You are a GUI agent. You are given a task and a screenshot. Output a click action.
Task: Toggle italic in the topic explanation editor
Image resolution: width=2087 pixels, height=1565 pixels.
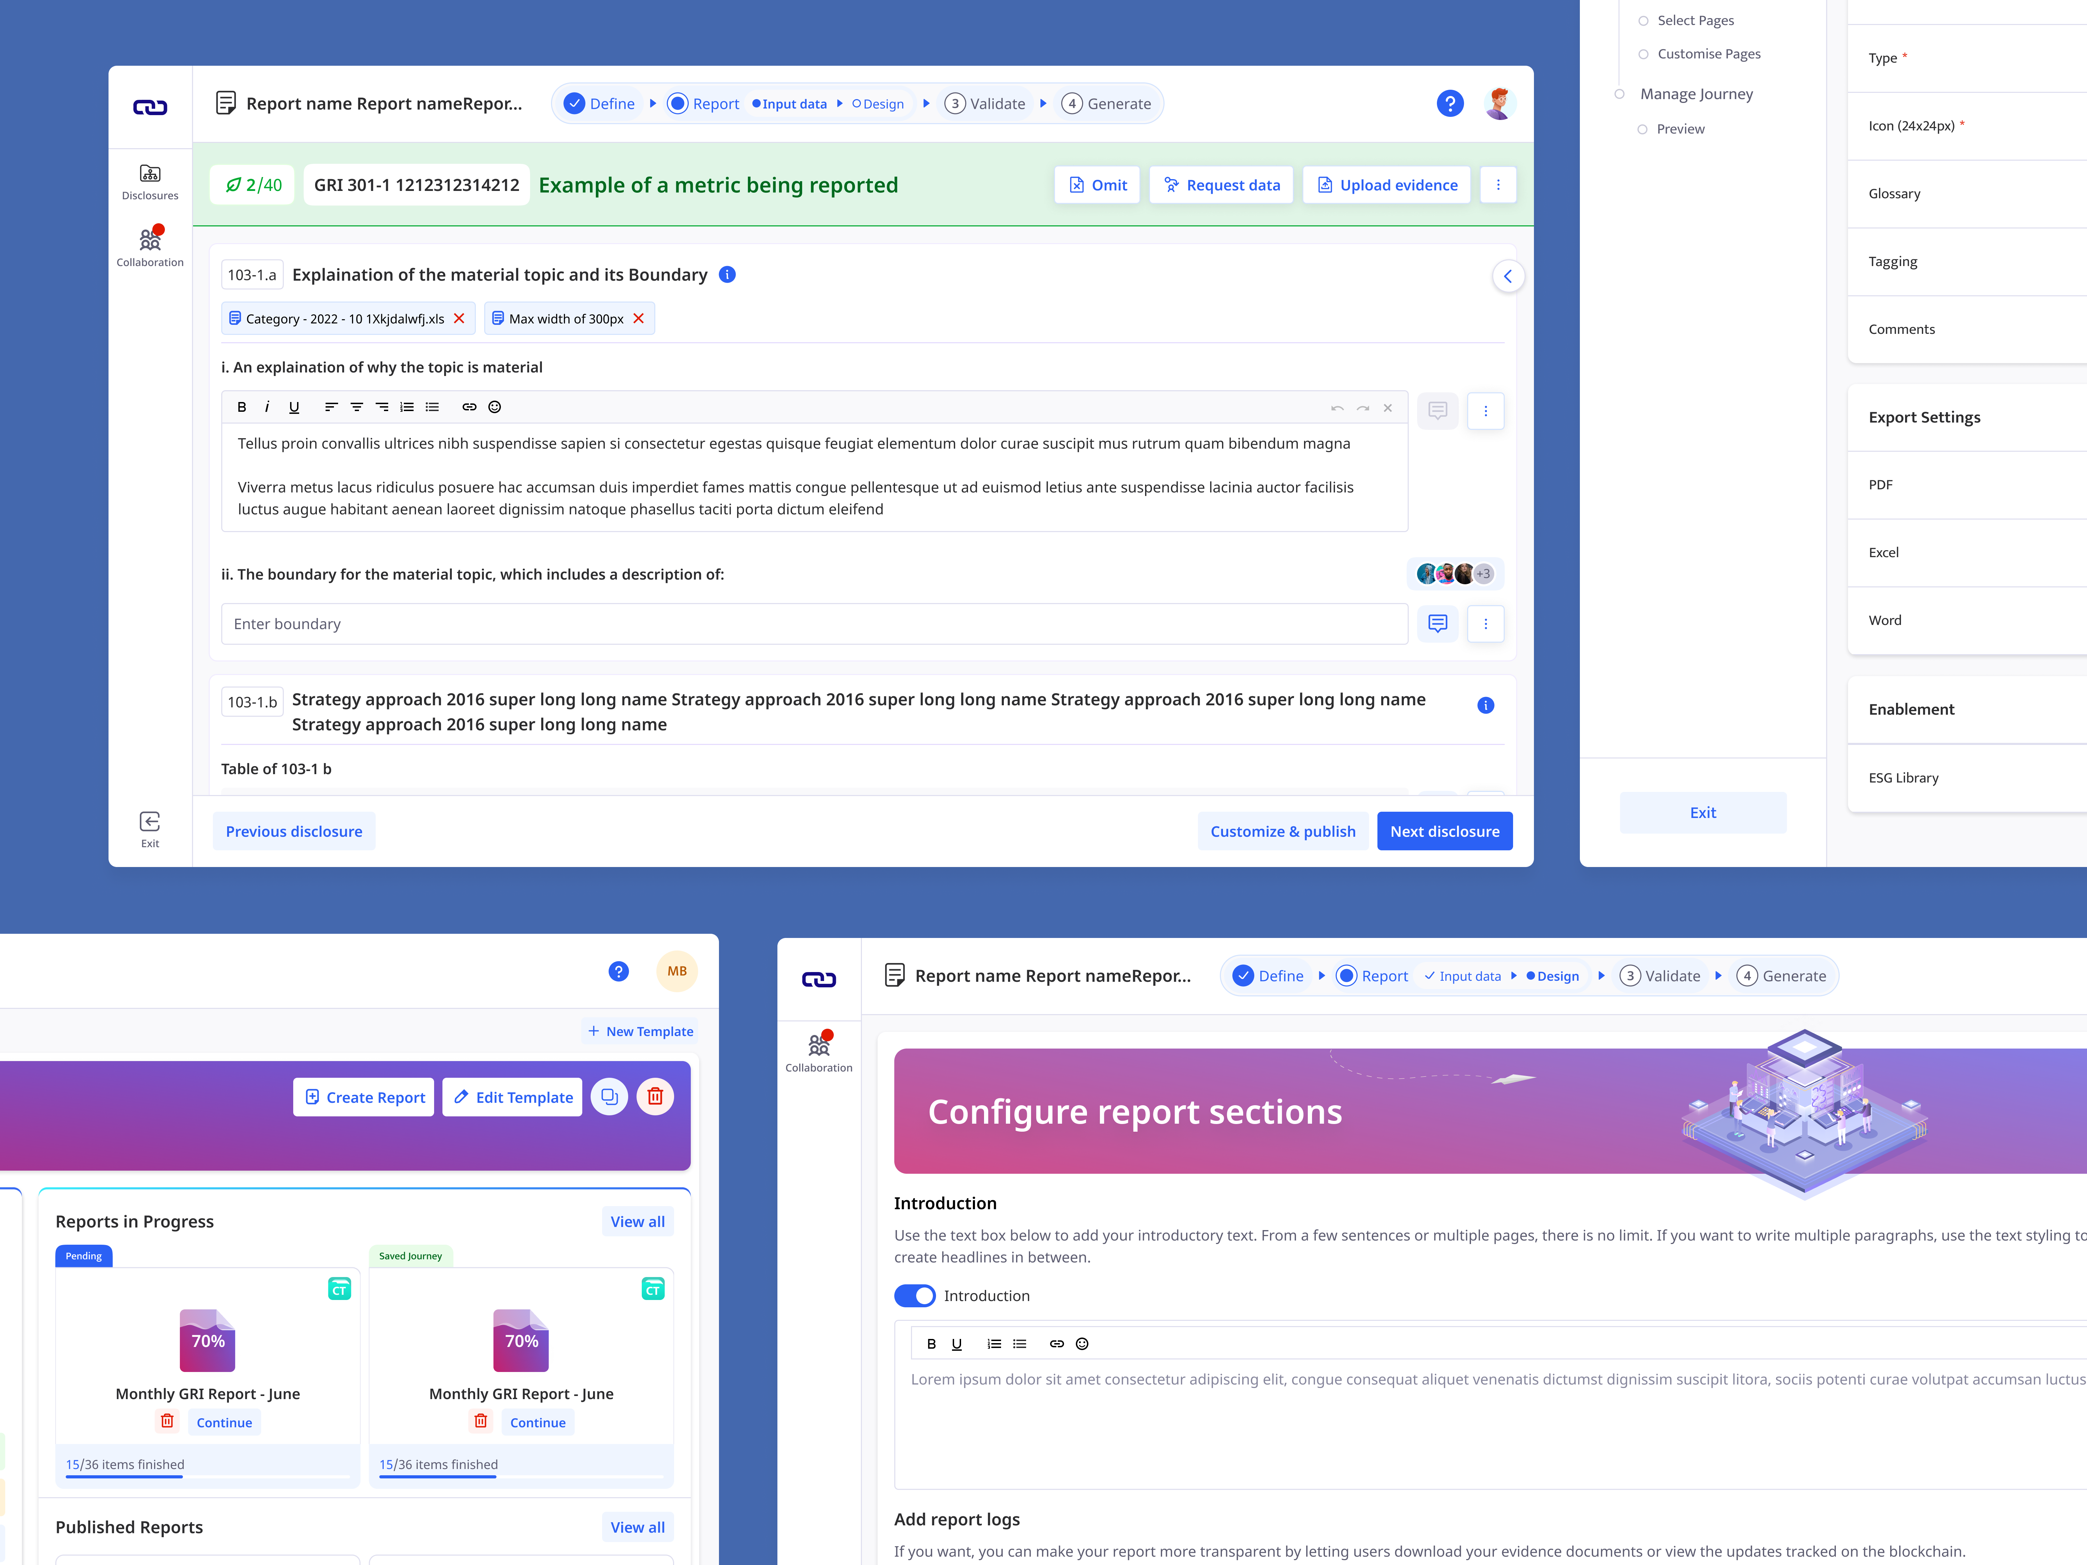click(x=267, y=408)
